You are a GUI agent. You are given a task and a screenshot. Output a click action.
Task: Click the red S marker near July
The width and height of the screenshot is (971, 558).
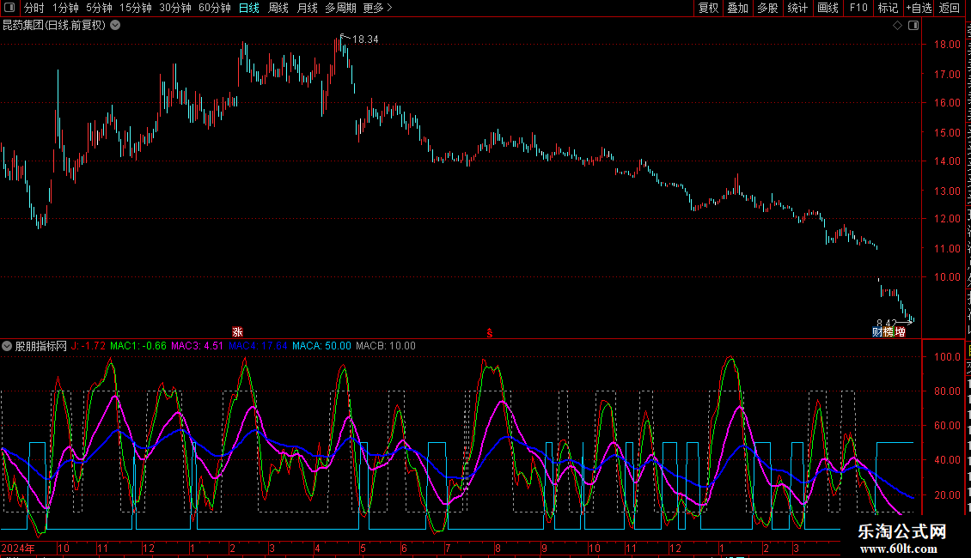pos(489,333)
